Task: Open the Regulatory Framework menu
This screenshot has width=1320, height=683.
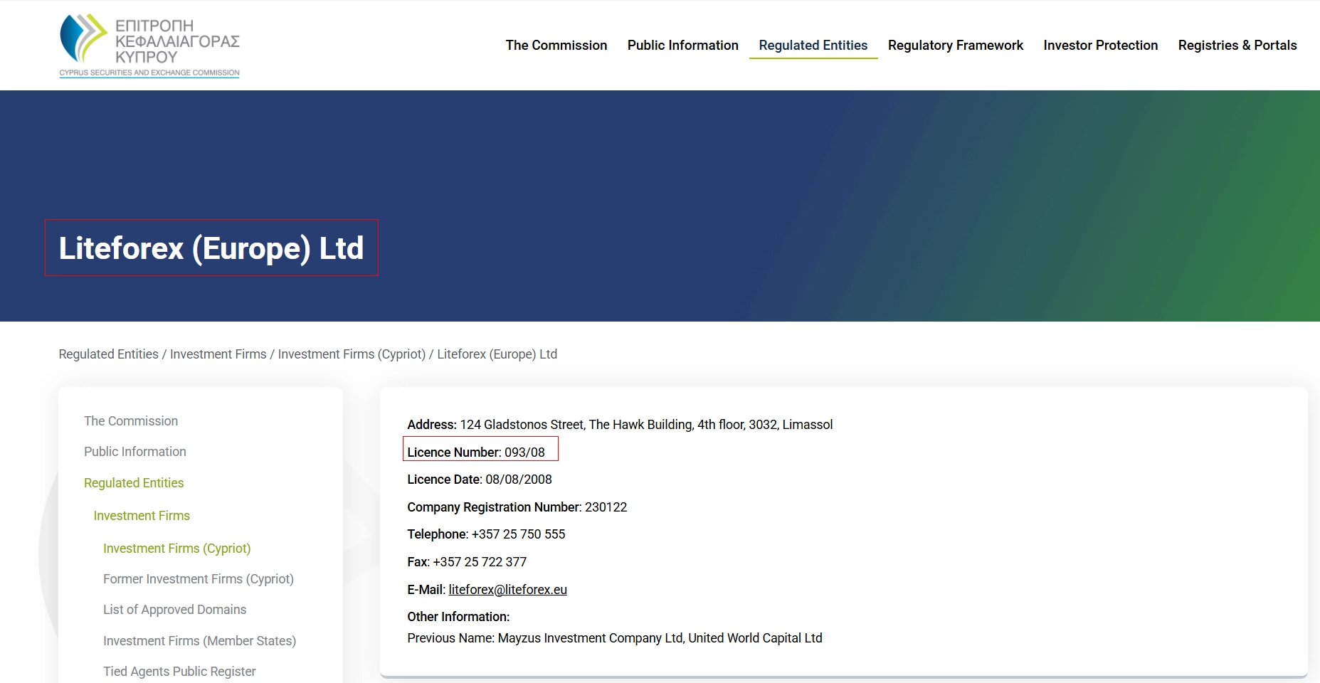Action: pos(956,46)
